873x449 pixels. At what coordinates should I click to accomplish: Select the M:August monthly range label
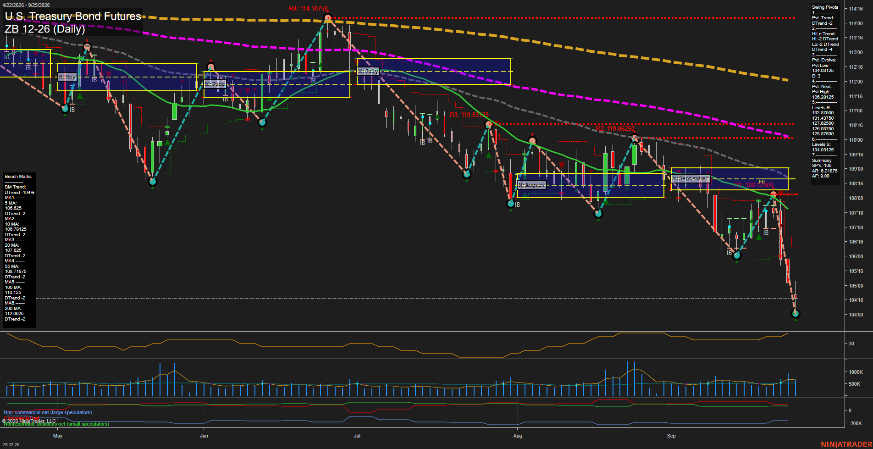tap(532, 185)
